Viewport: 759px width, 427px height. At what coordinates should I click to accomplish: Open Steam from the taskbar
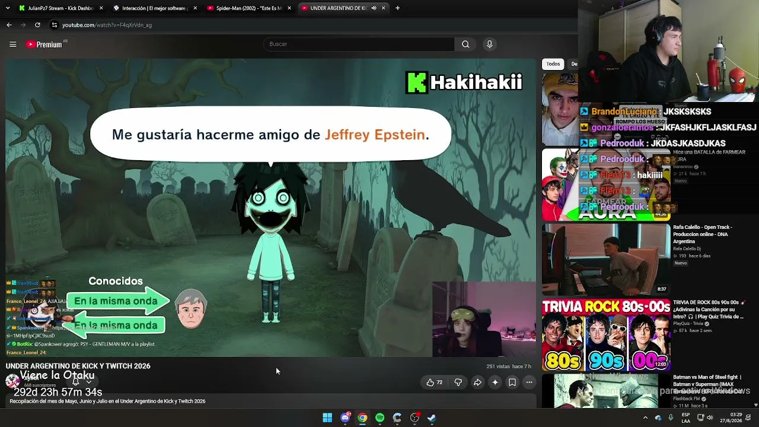[432, 418]
